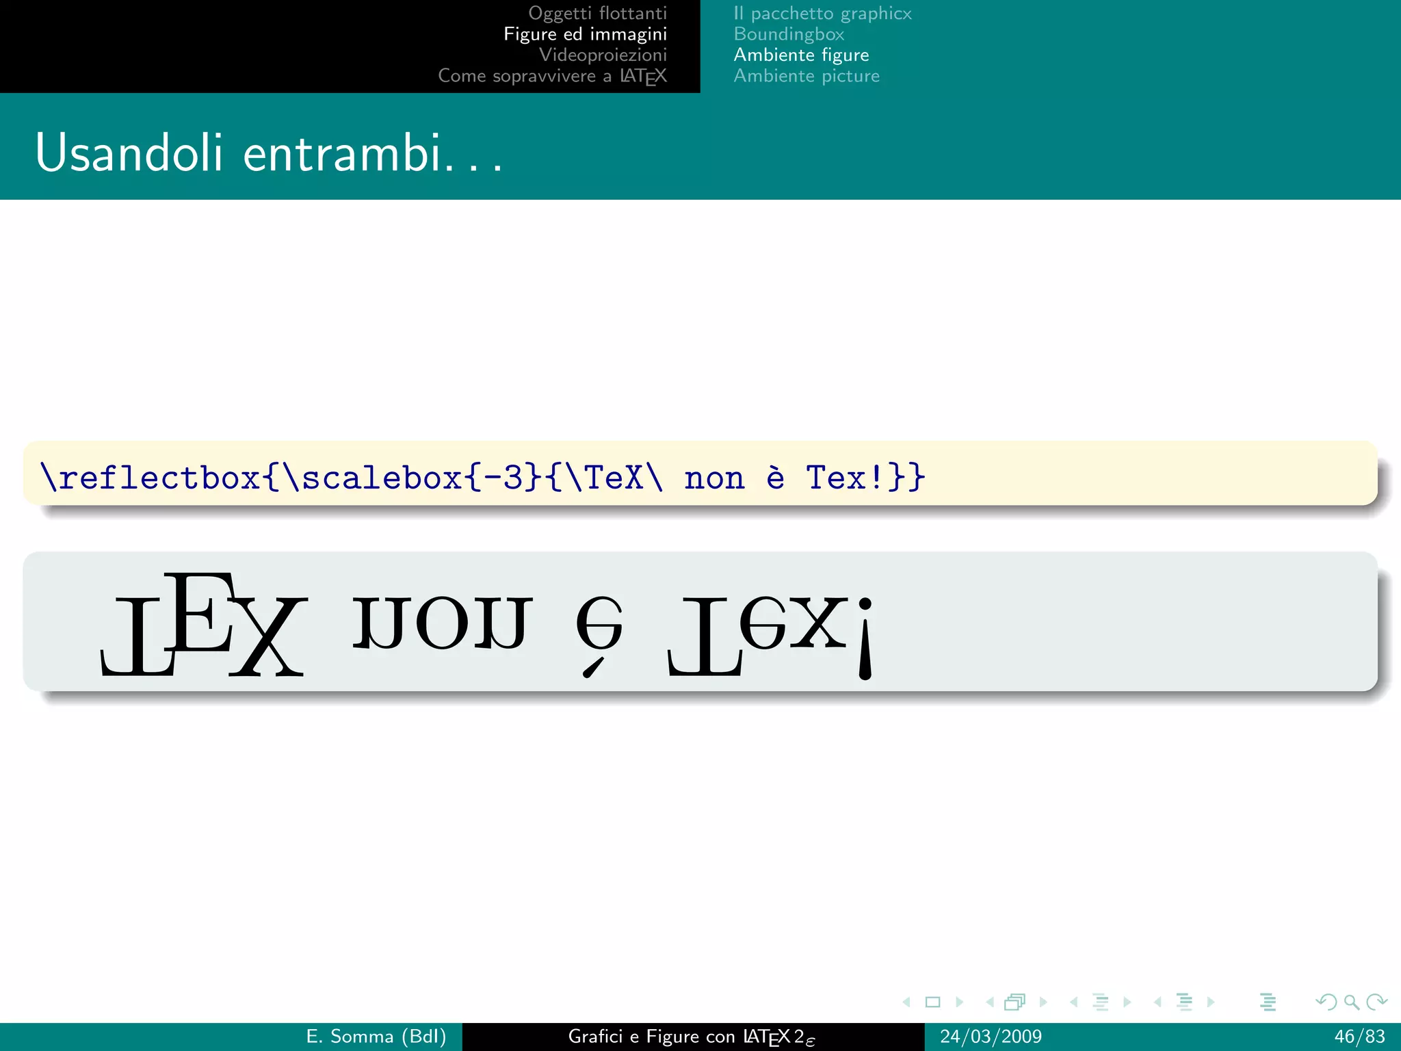The width and height of the screenshot is (1401, 1051).
Task: Click the page counter 46/83
Action: (1359, 1037)
